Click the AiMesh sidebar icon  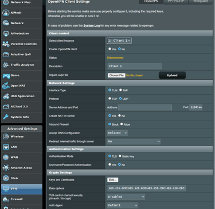[x=6, y=13]
